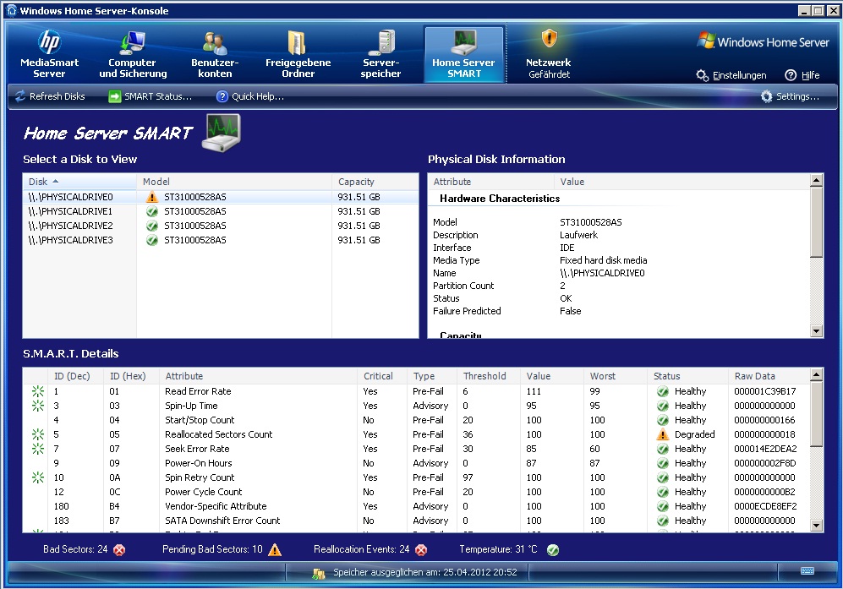This screenshot has height=589, width=843.
Task: Click critical marker for Spin Retry Count
Action: point(38,477)
